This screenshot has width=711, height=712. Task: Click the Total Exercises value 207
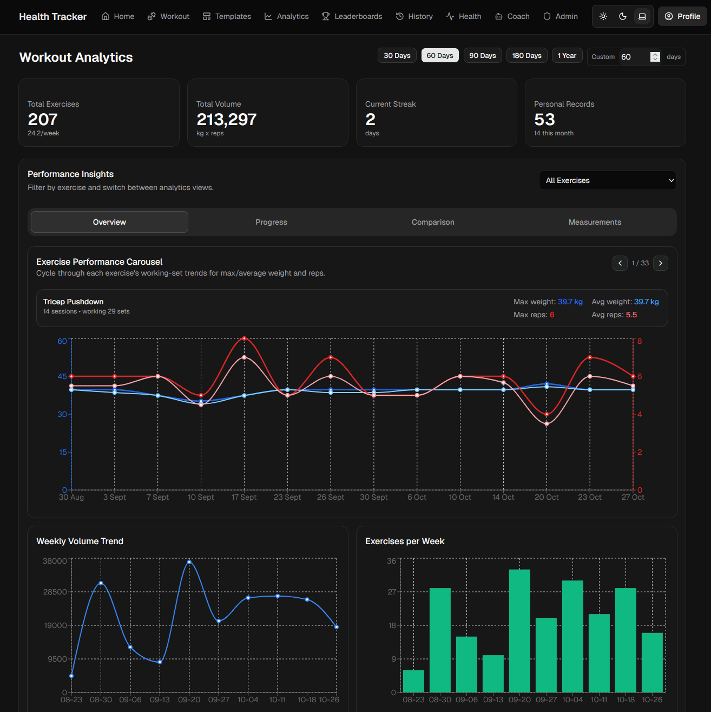(43, 119)
